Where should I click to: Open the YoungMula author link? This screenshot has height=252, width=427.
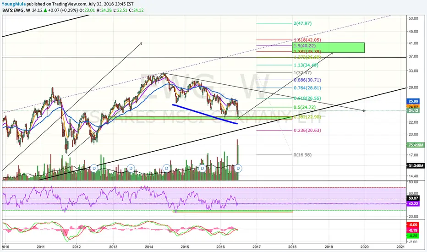(x=14, y=4)
